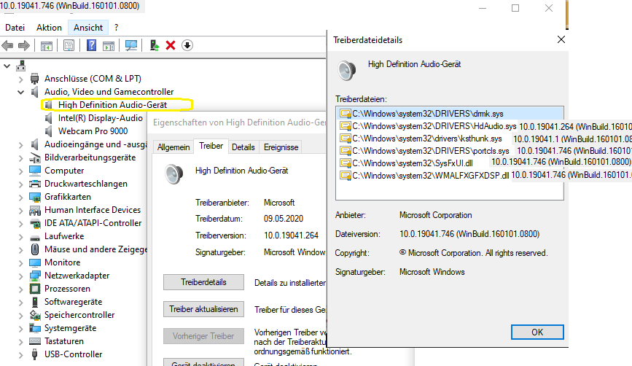Switch to the Allgemein tab
The width and height of the screenshot is (632, 366).
click(x=173, y=147)
